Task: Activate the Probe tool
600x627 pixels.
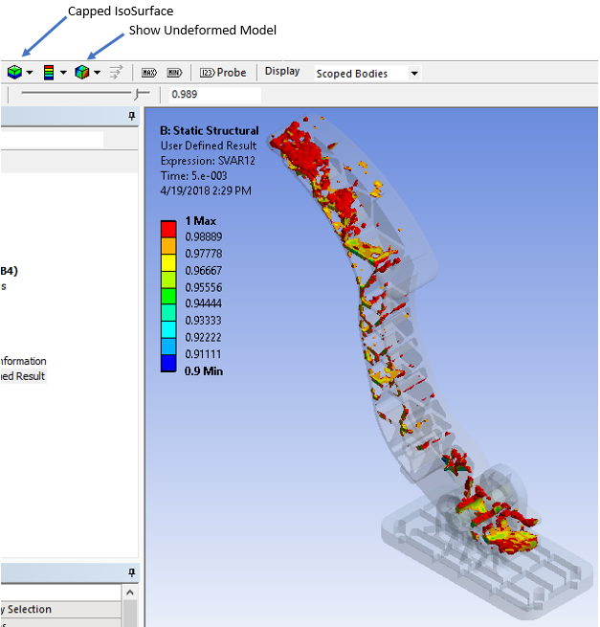Action: [x=223, y=73]
